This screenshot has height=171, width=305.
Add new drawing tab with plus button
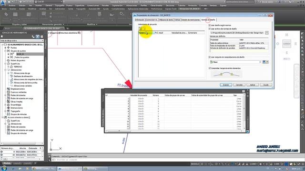click(68, 28)
